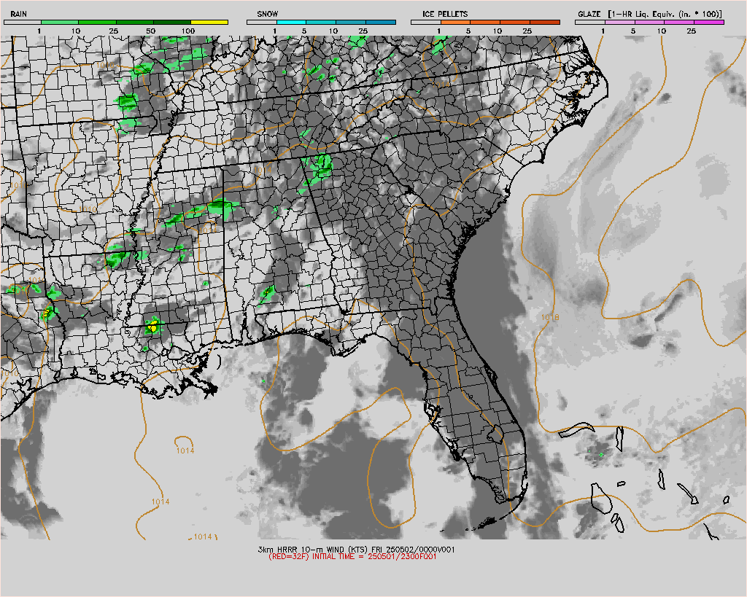This screenshot has width=747, height=597.
Task: Click the '5' value under the snow scale
Action: pyautogui.click(x=304, y=31)
